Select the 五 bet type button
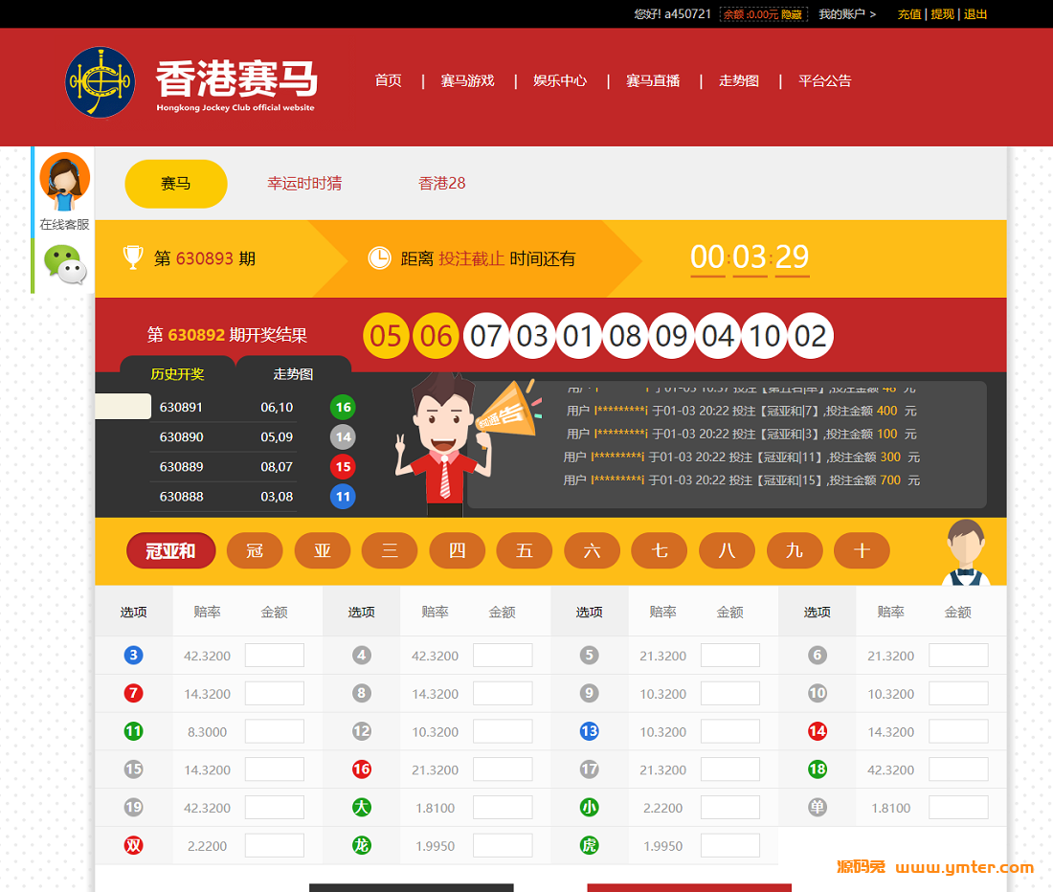 click(x=525, y=551)
